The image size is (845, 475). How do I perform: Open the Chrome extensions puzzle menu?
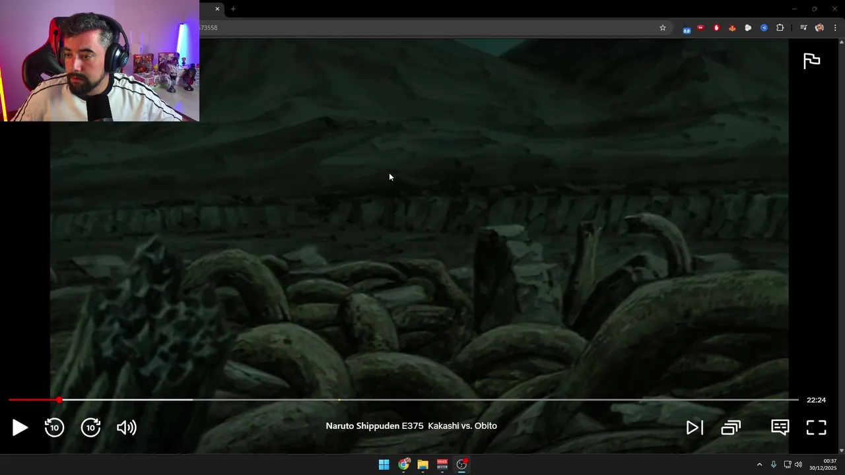[780, 28]
